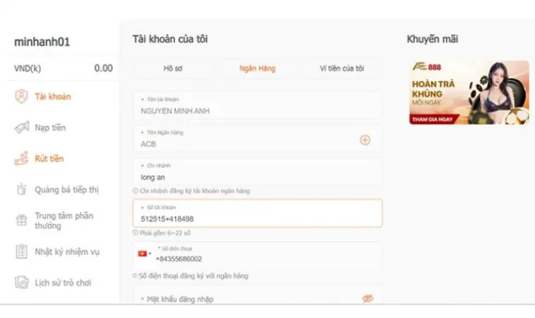535x318 pixels.
Task: Click the Nạp tiền deposit icon
Action: pyautogui.click(x=21, y=127)
